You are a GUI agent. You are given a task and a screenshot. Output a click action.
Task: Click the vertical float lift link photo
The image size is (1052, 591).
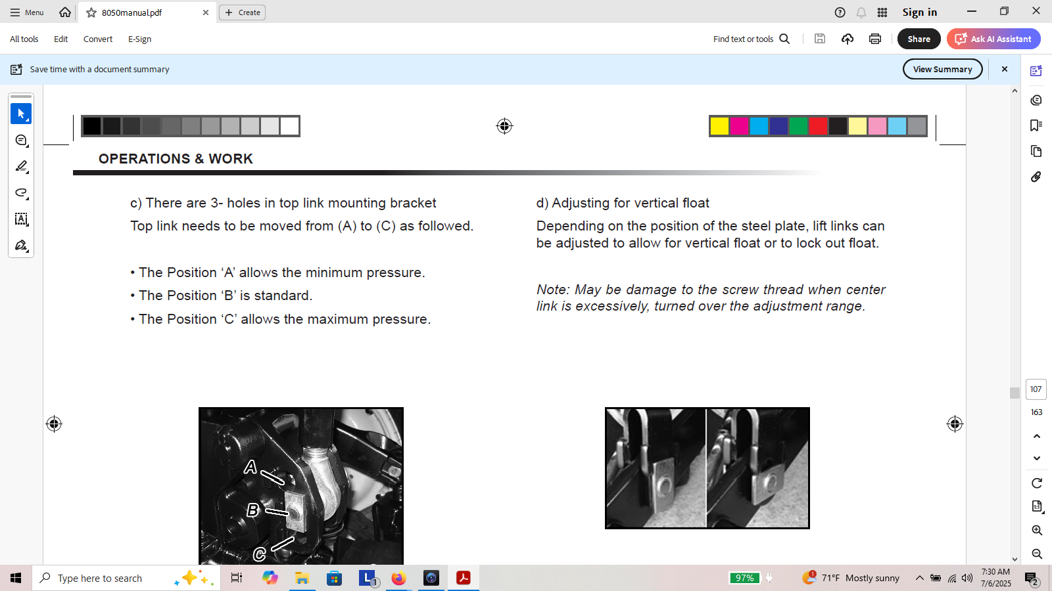point(707,468)
